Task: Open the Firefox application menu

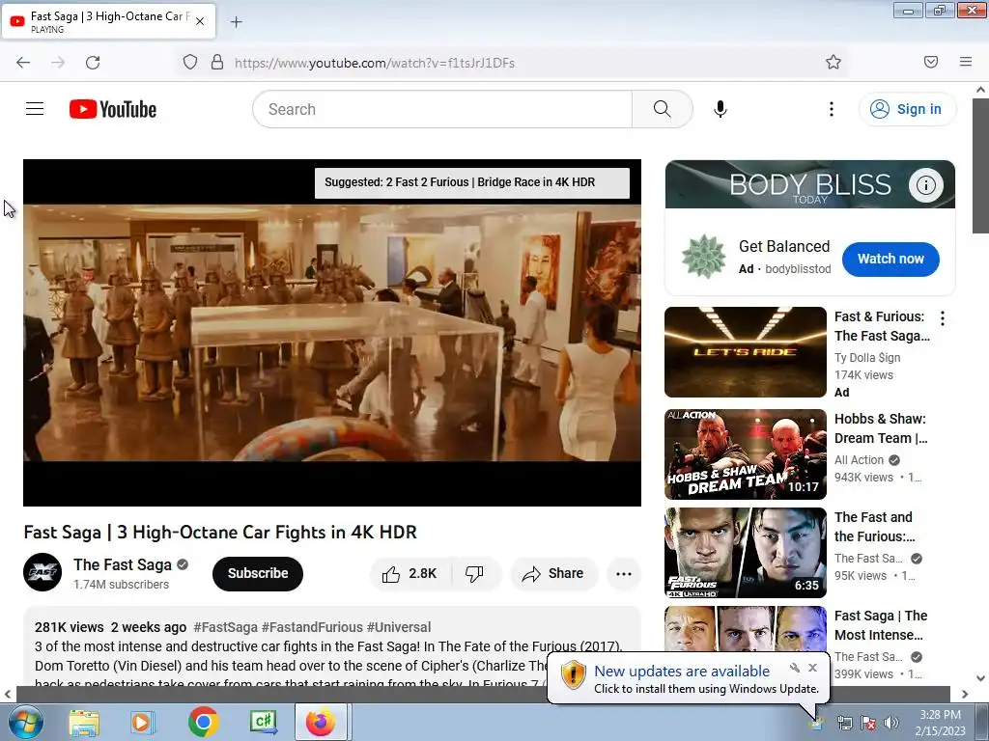Action: (x=966, y=62)
